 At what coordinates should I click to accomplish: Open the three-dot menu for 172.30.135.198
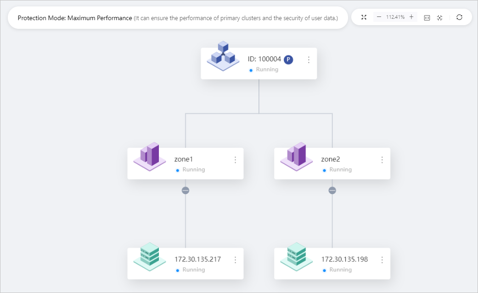tap(382, 260)
